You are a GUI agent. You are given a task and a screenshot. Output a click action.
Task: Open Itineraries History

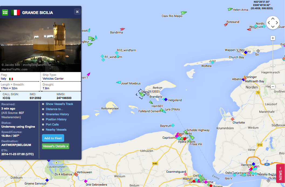coord(57,114)
